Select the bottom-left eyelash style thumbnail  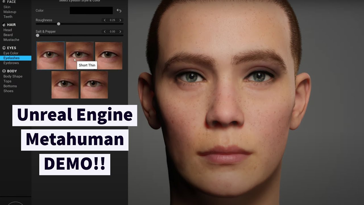(65, 85)
